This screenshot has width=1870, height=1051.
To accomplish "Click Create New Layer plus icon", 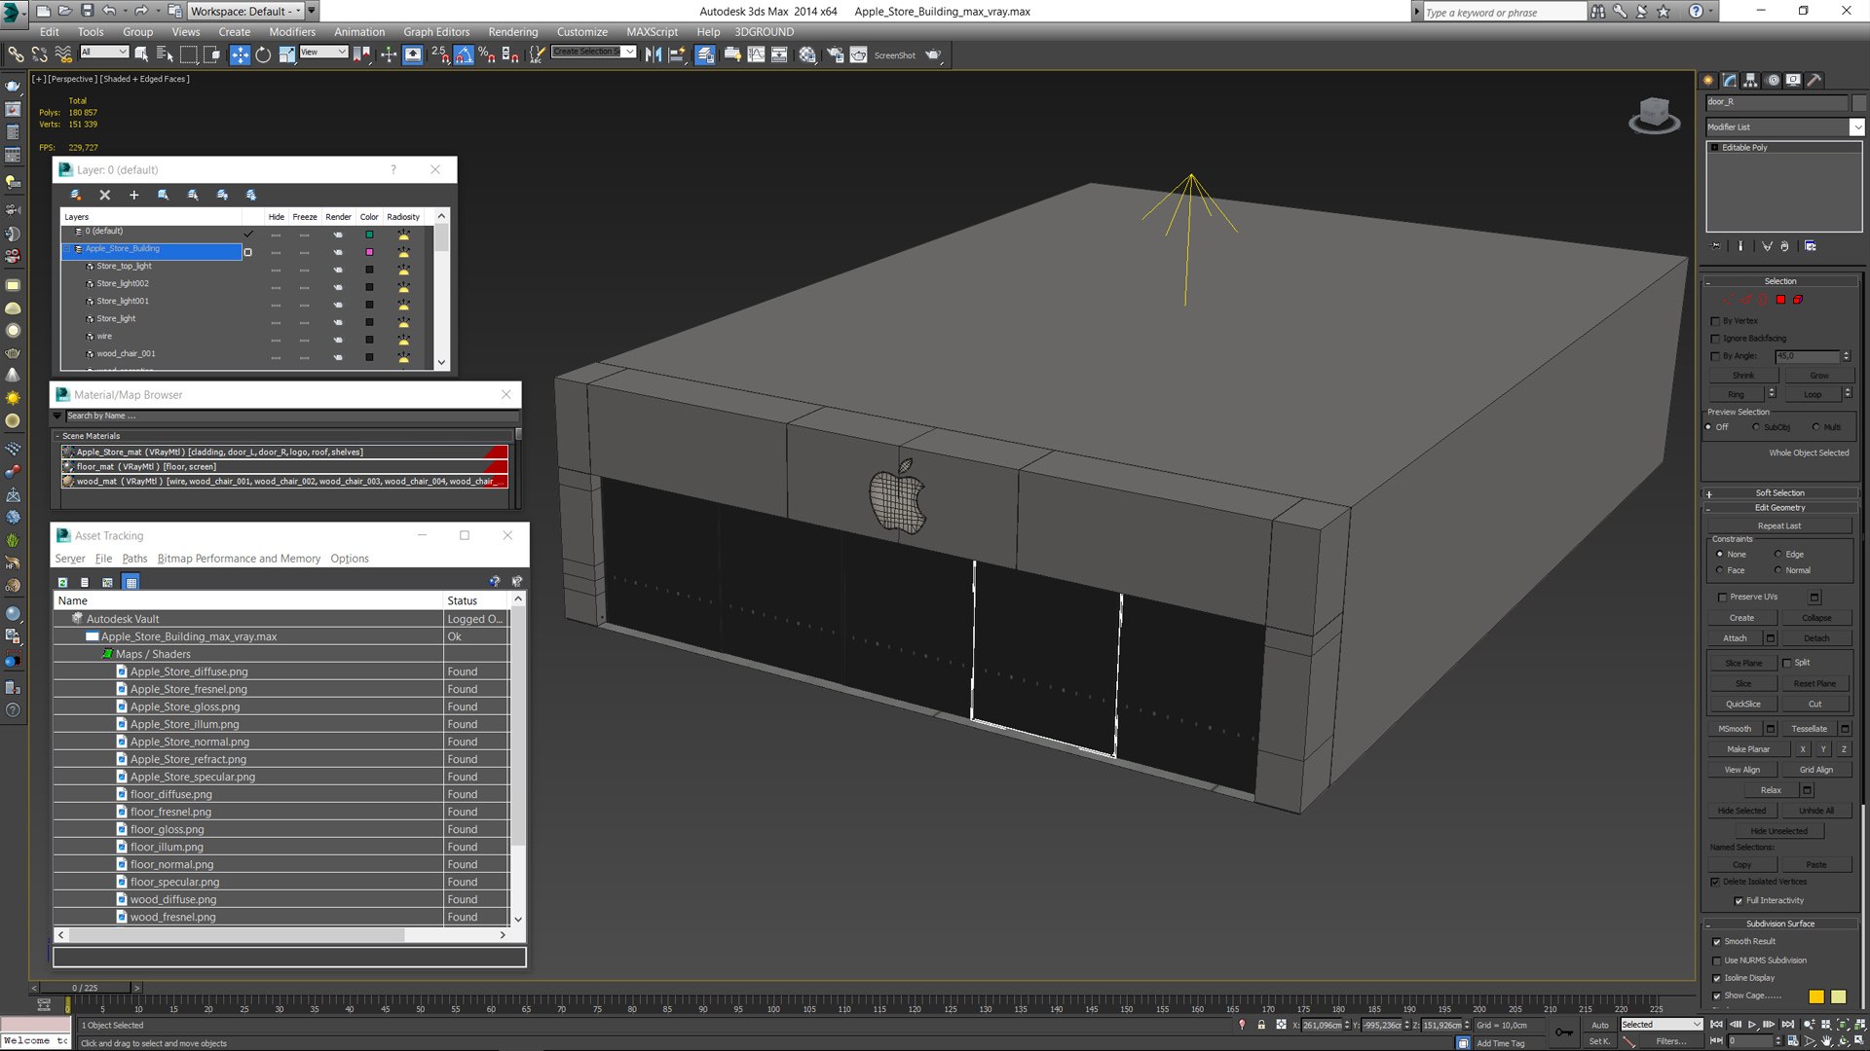I will coord(133,195).
